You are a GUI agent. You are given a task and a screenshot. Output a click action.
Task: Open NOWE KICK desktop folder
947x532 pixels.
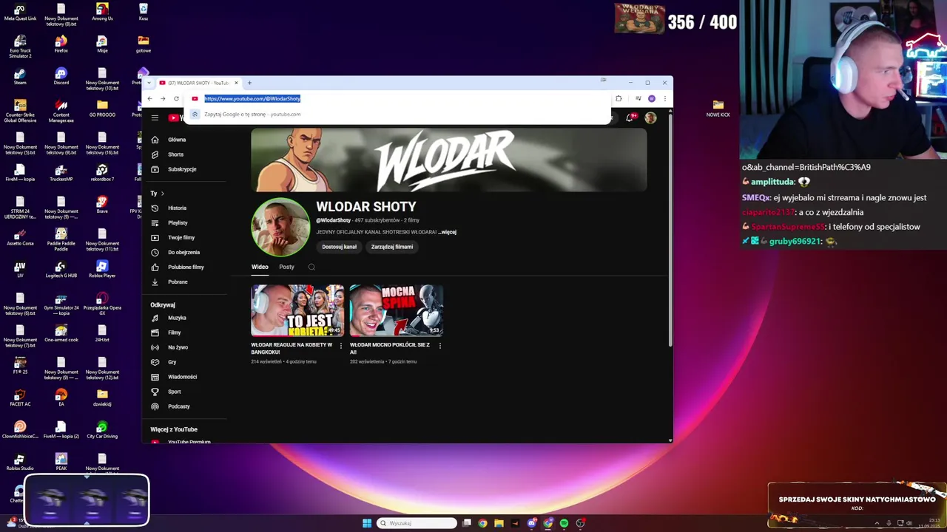click(x=718, y=108)
